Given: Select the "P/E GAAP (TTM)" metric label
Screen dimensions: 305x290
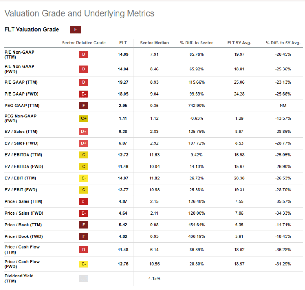Looking at the screenshot, I should click(21, 82).
